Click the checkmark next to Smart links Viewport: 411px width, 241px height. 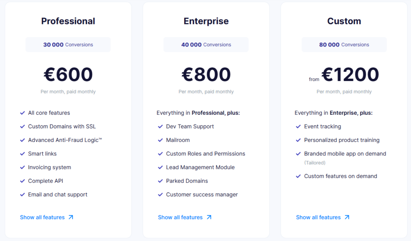[22, 154]
